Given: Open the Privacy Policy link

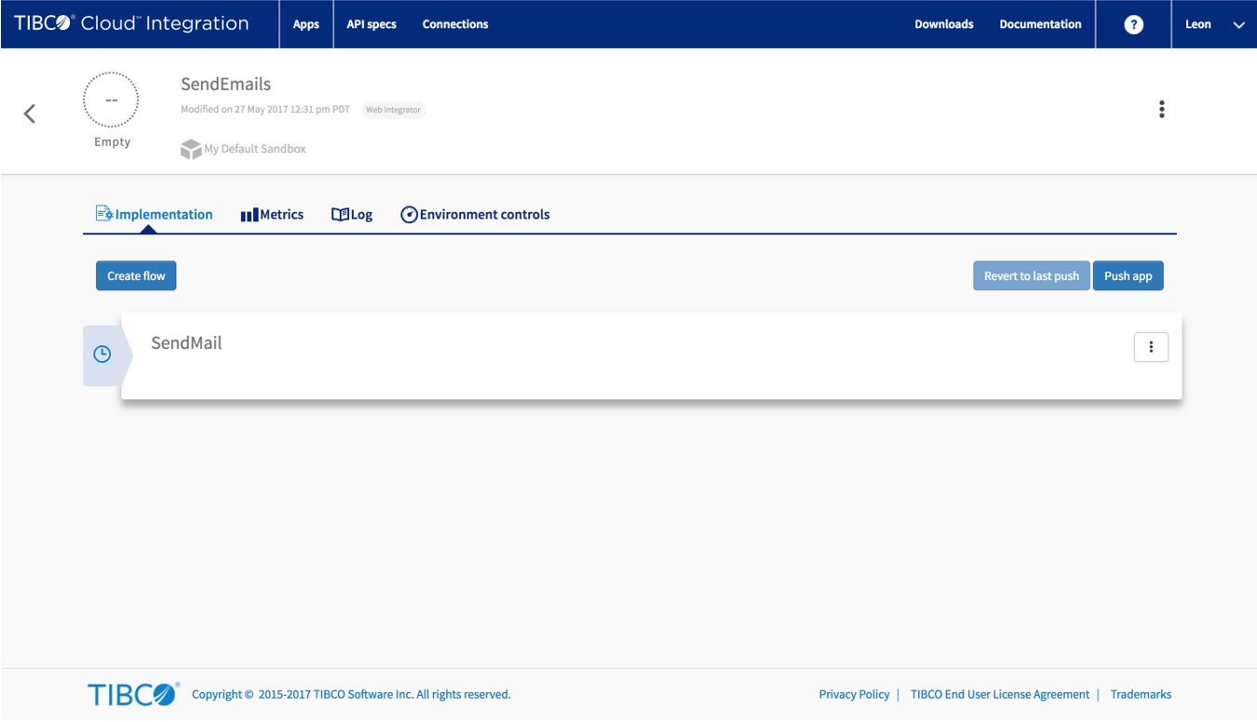Looking at the screenshot, I should point(854,695).
